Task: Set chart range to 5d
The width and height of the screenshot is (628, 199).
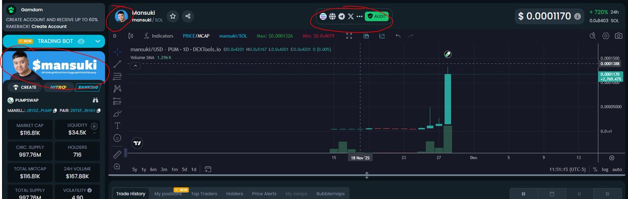Action: click(184, 169)
